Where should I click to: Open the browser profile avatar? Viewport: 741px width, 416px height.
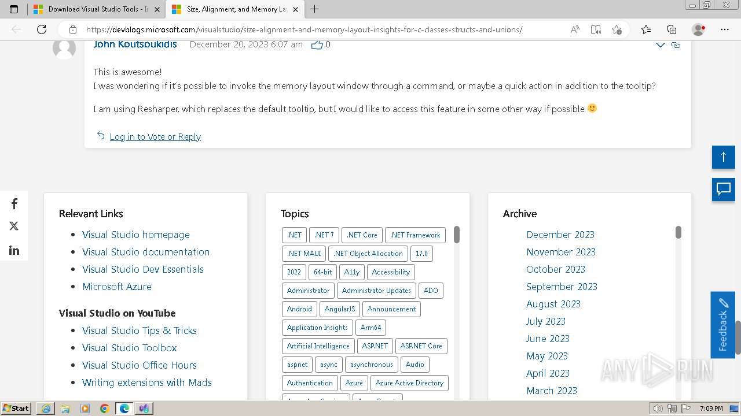(x=699, y=29)
